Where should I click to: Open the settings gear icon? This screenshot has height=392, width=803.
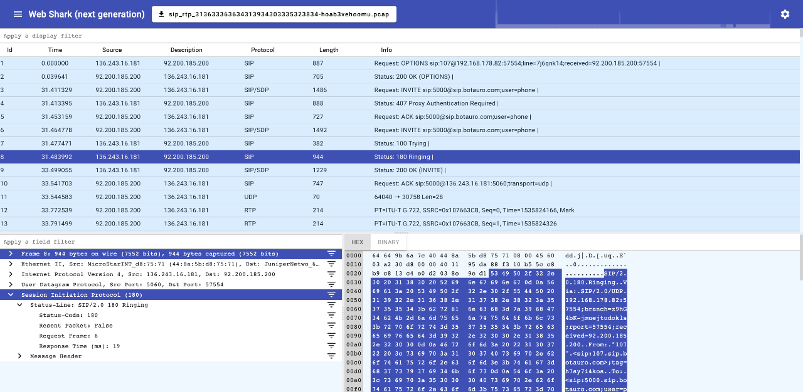tap(785, 14)
